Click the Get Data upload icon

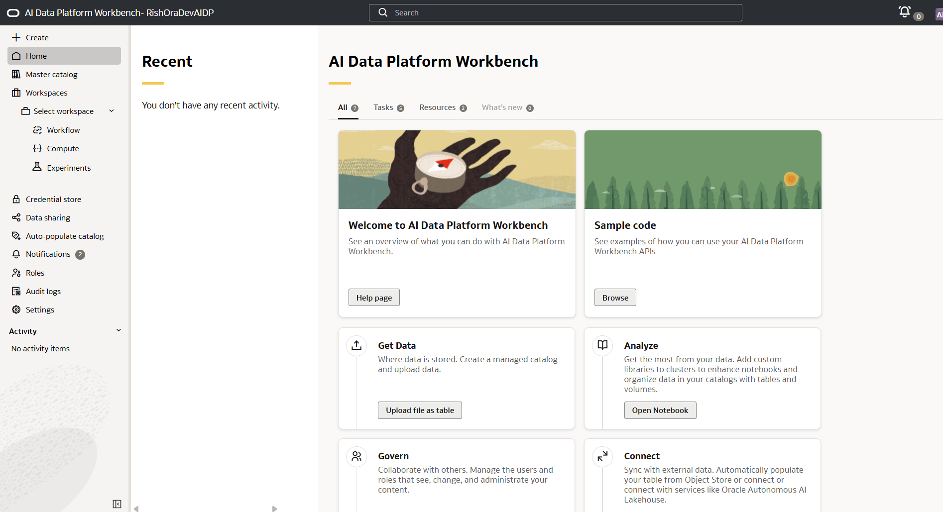(356, 345)
